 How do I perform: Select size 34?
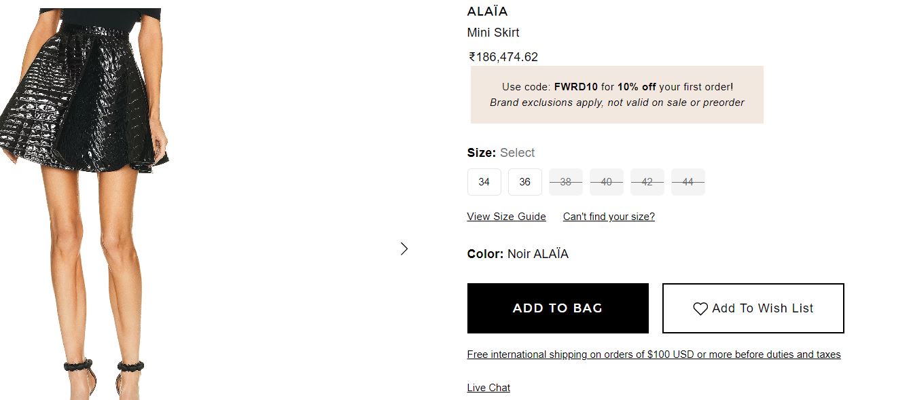(484, 181)
